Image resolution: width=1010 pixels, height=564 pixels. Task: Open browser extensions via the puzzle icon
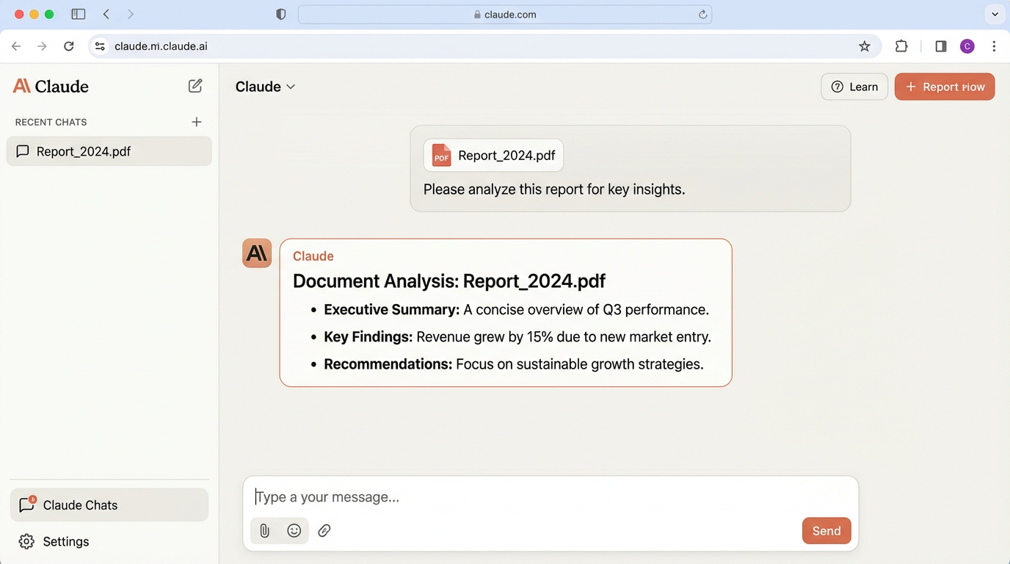(901, 46)
